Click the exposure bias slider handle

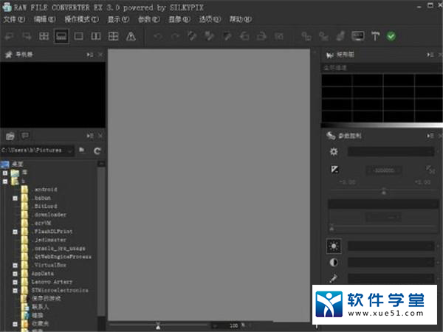click(x=384, y=191)
